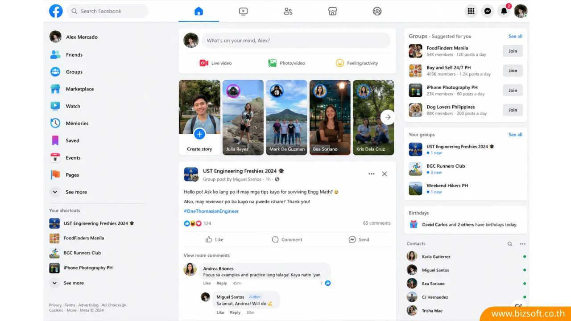Open the post options three dots
This screenshot has width=571, height=321.
pos(371,174)
